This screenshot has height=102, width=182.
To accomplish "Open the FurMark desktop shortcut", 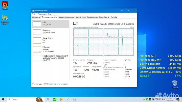I will pyautogui.click(x=5, y=5).
